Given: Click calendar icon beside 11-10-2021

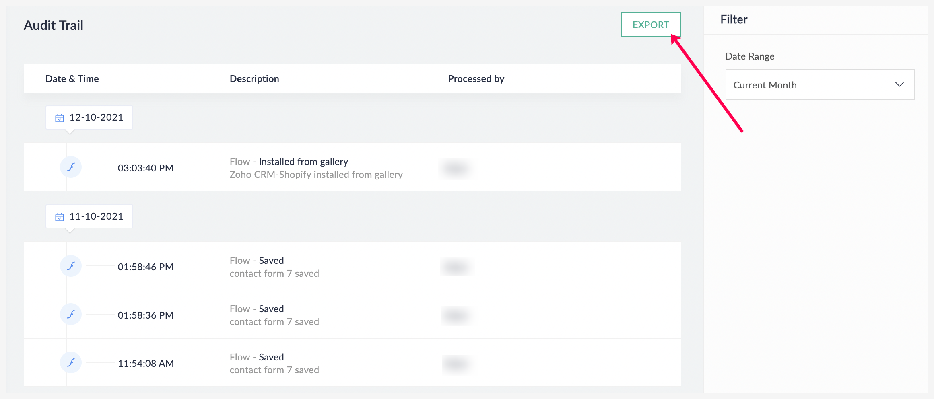Looking at the screenshot, I should click(x=60, y=217).
